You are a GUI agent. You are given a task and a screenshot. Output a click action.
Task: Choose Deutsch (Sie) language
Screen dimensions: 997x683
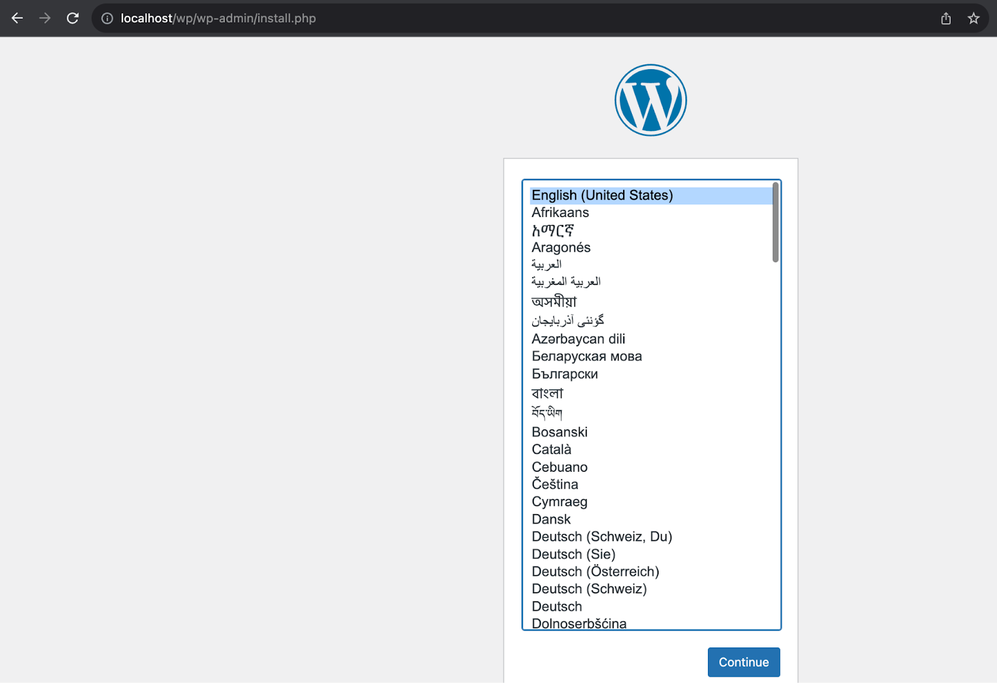pyautogui.click(x=651, y=554)
